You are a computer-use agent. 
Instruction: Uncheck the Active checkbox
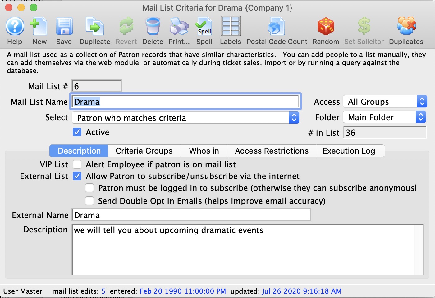pyautogui.click(x=77, y=132)
